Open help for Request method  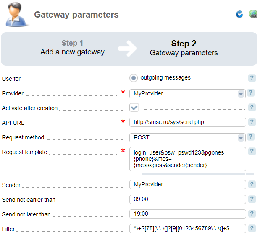251,137
